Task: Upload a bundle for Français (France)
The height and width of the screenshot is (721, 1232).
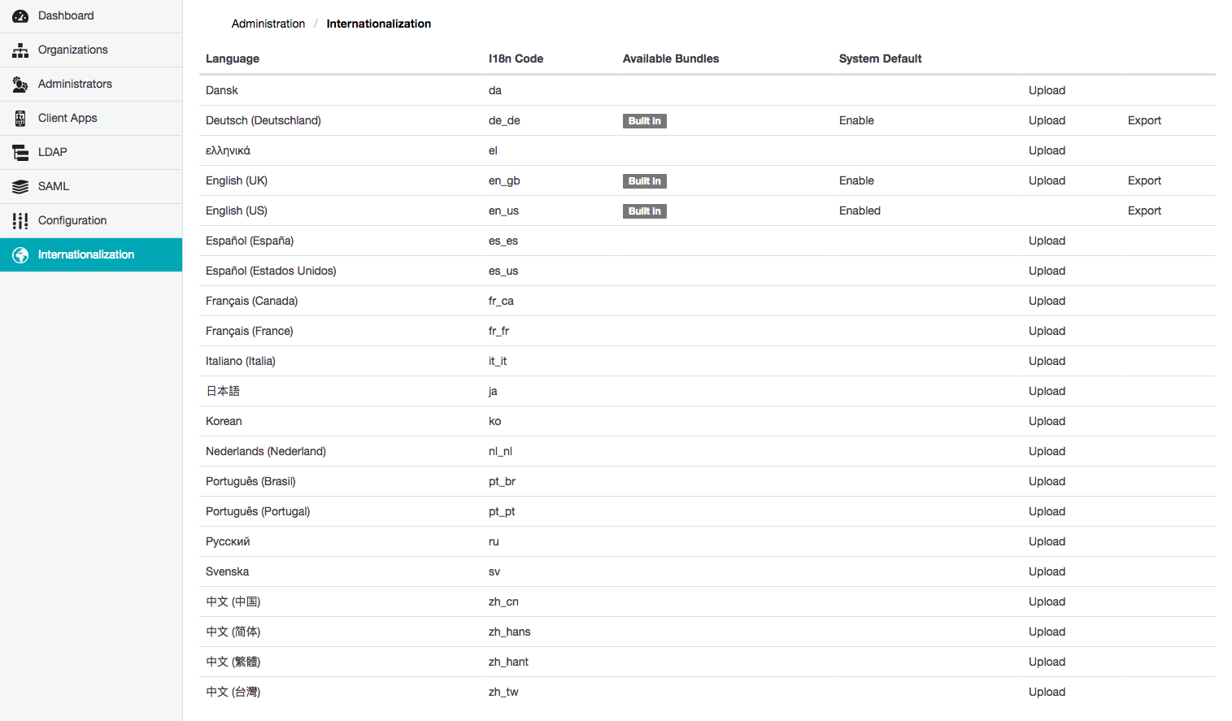Action: pos(1047,331)
